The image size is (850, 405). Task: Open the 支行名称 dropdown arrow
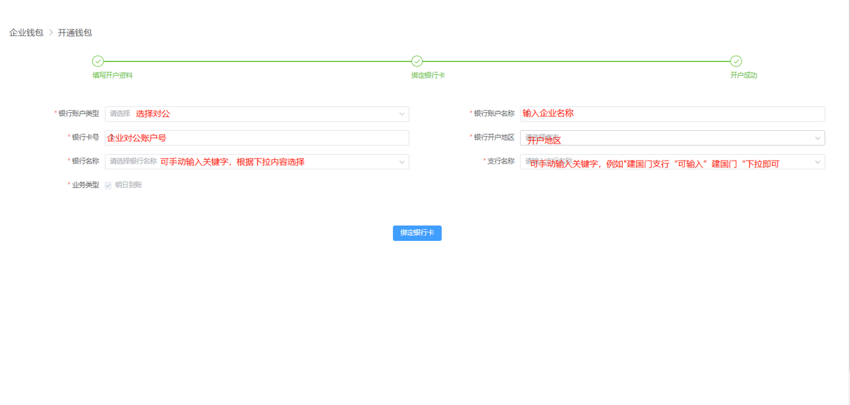pos(817,162)
